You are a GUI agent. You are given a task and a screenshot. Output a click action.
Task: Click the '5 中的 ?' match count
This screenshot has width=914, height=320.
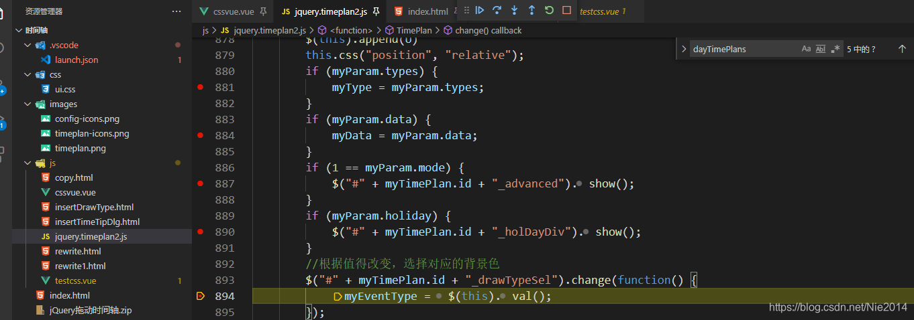coord(861,49)
